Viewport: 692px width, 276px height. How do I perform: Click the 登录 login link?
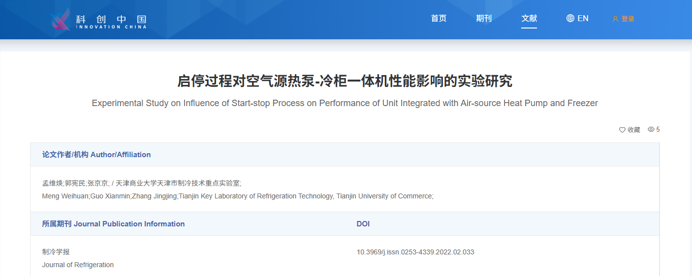pos(628,19)
